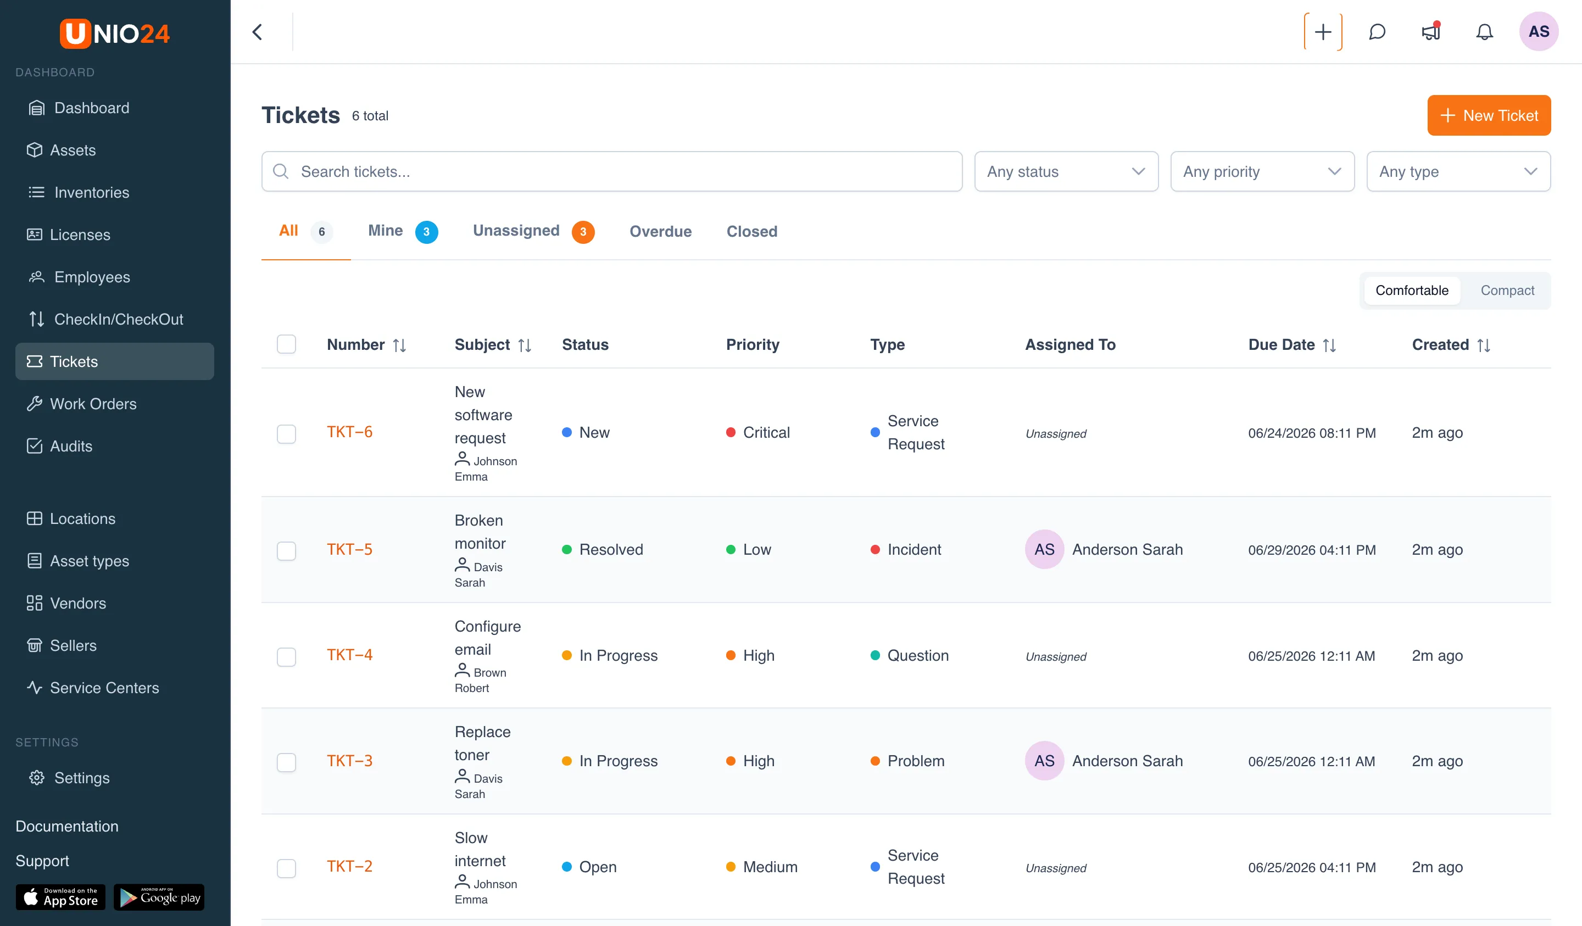Open ticket TKT-2 link
The image size is (1582, 926).
pos(350,866)
